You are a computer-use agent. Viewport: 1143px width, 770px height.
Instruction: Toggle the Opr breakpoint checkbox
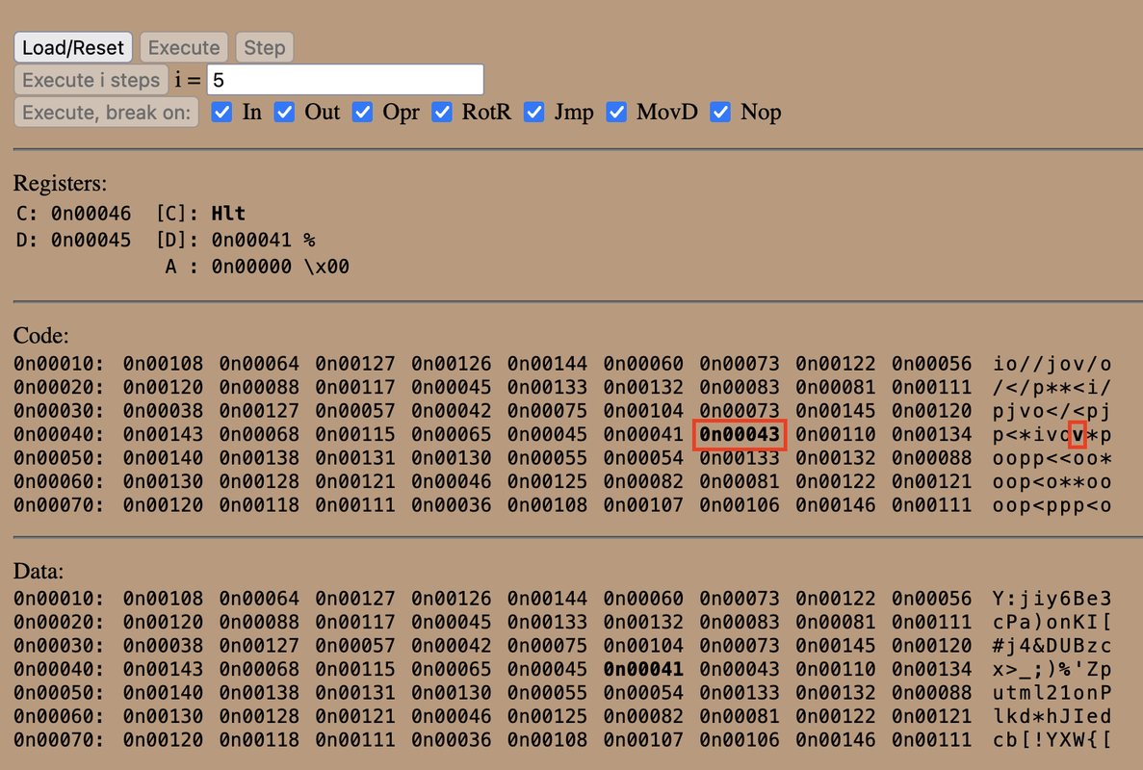point(362,113)
